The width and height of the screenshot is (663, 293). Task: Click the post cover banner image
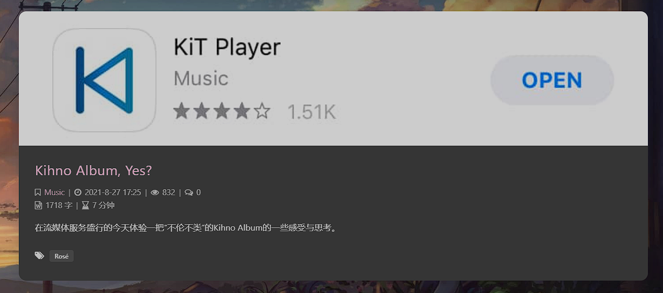pyautogui.click(x=333, y=78)
